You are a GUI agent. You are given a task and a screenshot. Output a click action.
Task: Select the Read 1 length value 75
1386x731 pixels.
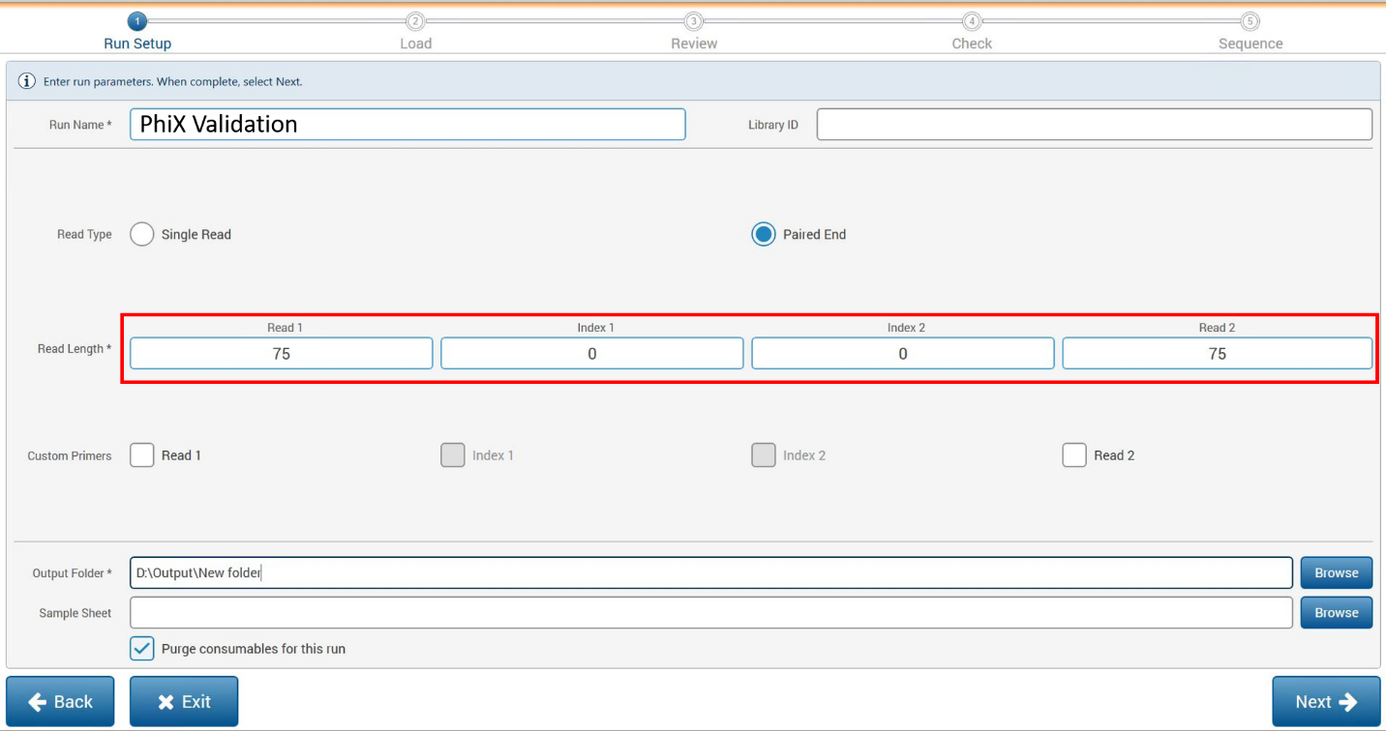pos(281,353)
